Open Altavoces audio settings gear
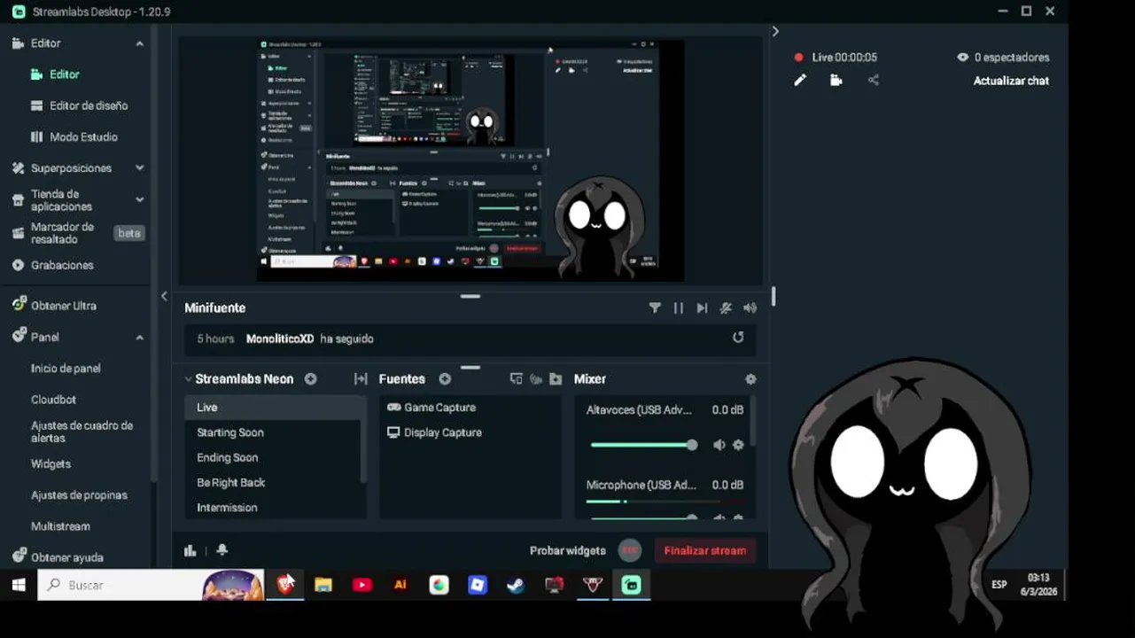This screenshot has height=638, width=1135. click(738, 445)
